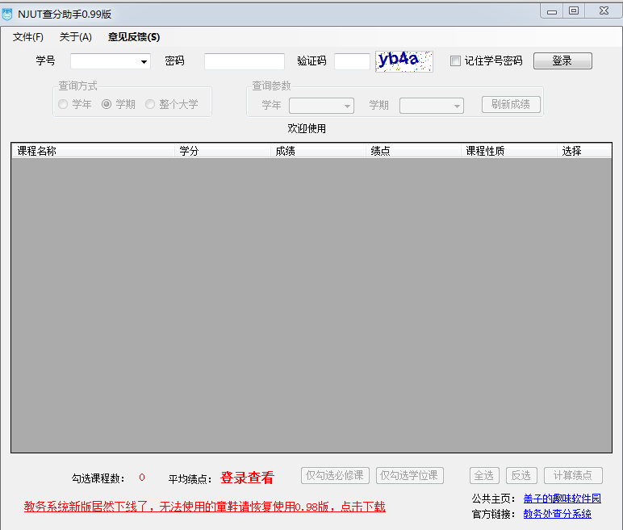Sort by the 课程名称 column header

(x=93, y=151)
